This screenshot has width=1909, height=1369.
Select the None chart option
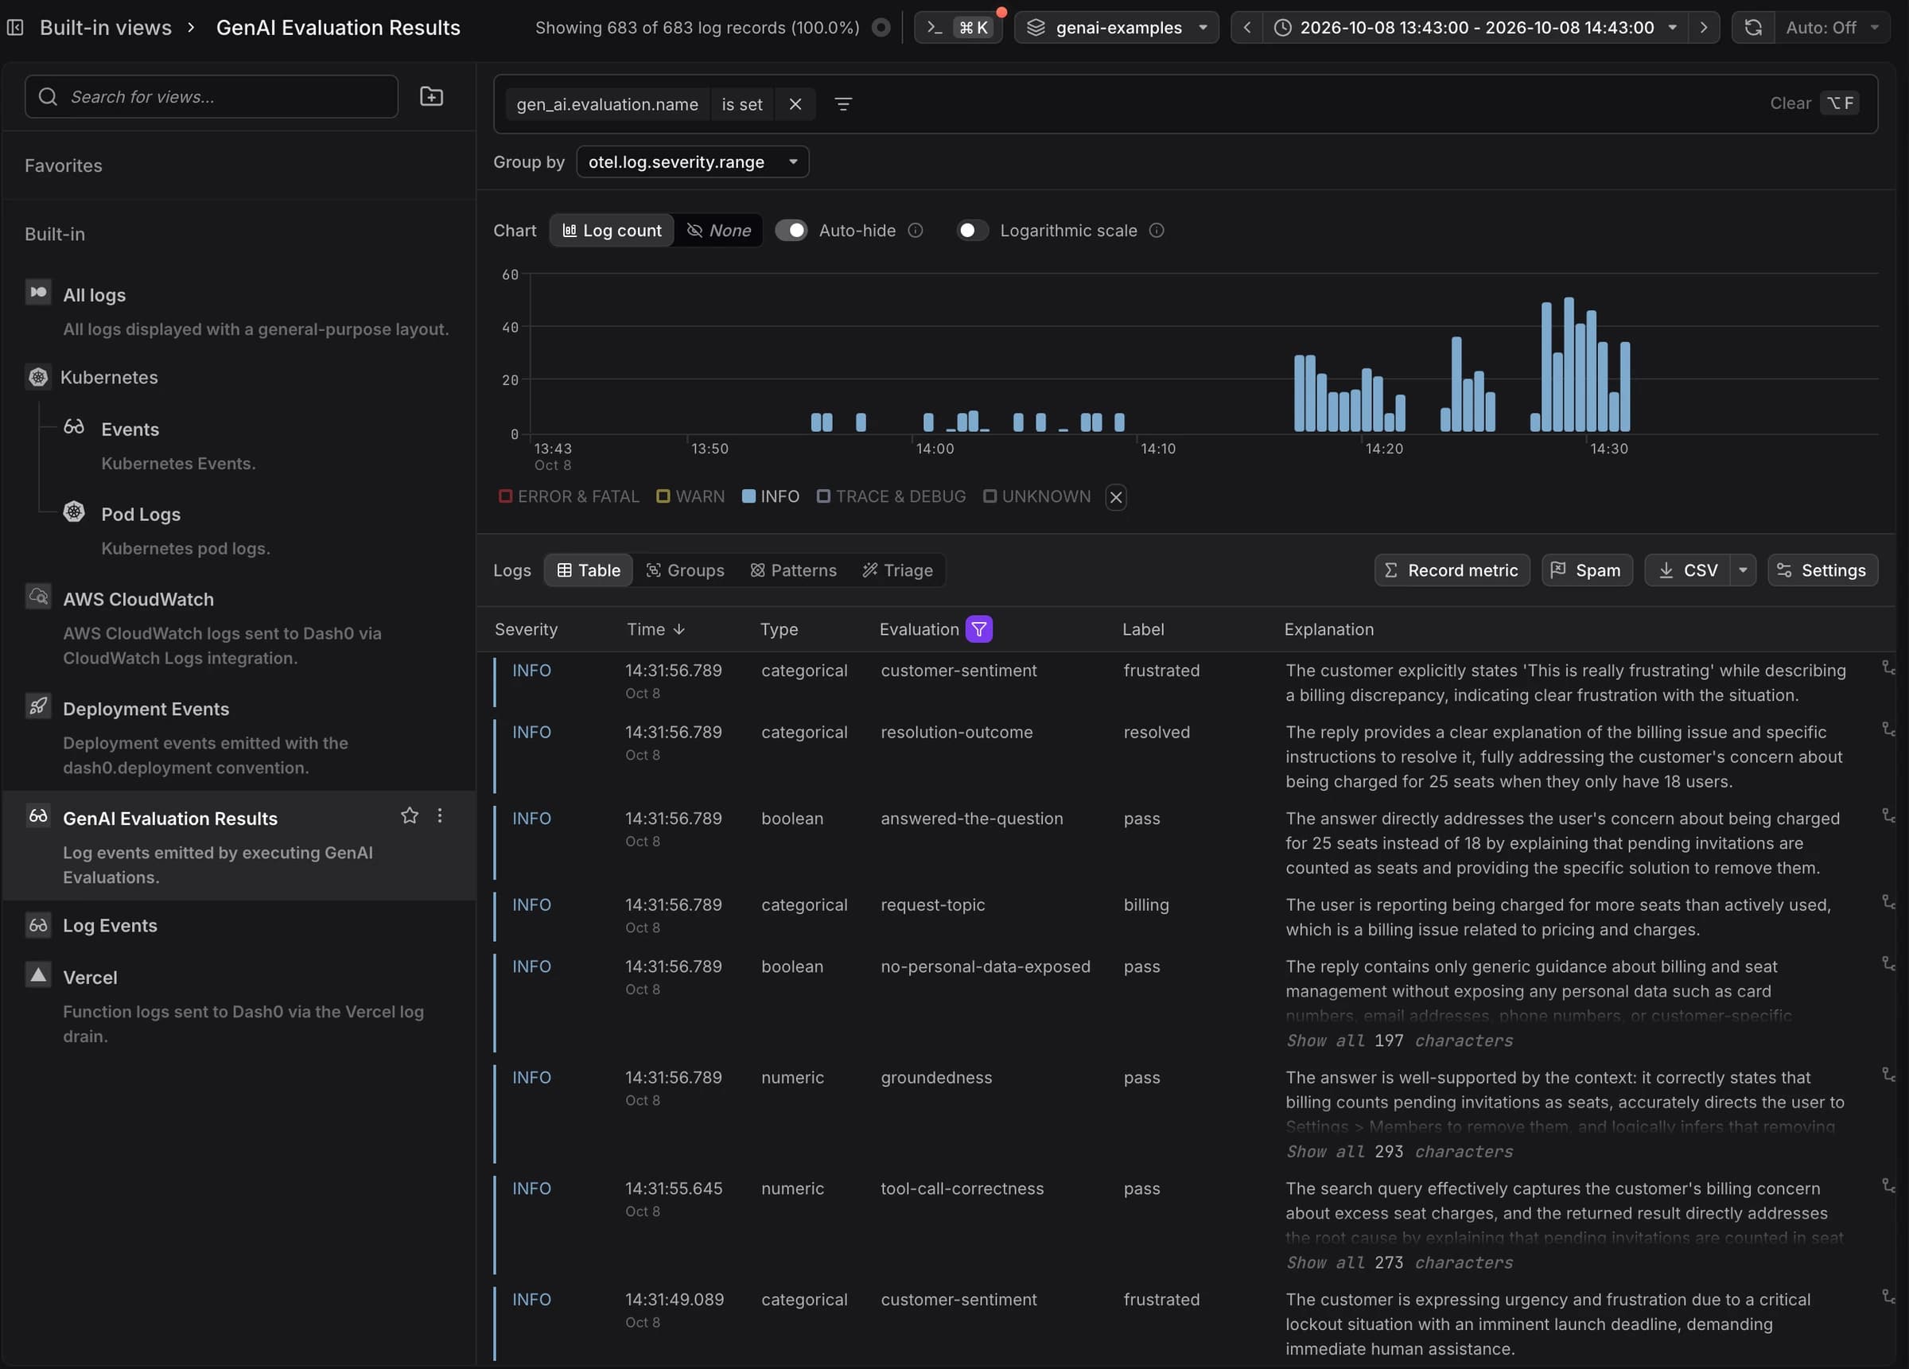click(718, 230)
